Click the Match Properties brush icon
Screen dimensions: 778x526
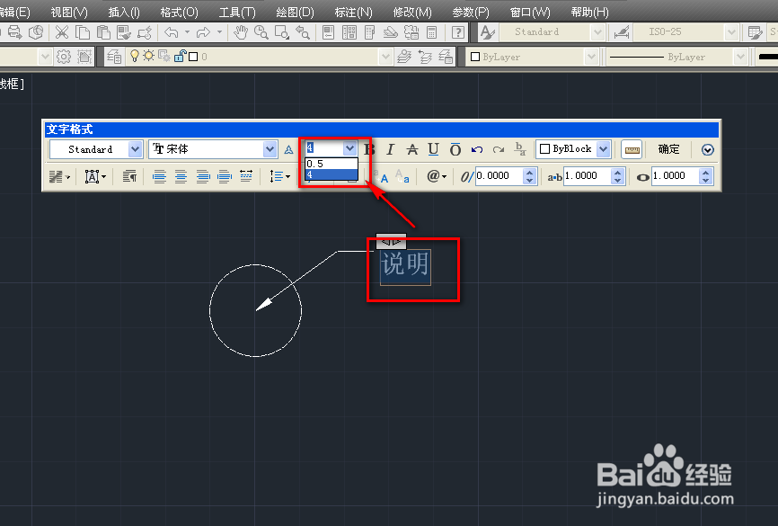click(x=124, y=32)
